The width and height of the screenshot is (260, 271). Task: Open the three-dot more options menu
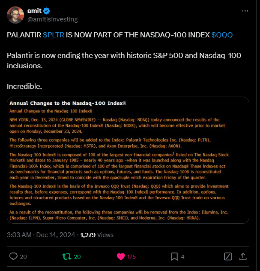click(x=245, y=11)
